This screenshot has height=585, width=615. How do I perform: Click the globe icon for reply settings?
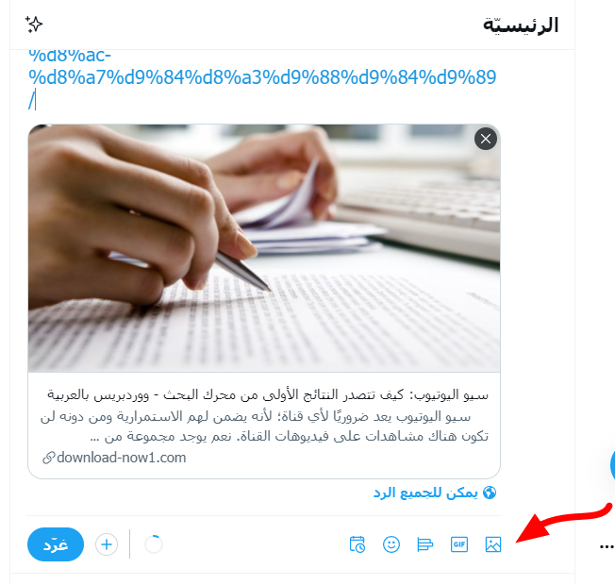(490, 493)
